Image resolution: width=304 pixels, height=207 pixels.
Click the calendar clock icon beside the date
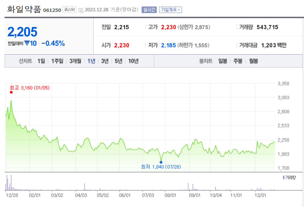click(81, 10)
